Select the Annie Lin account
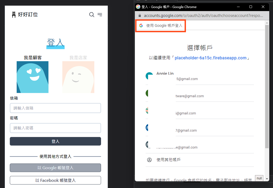The width and height of the screenshot is (273, 188). click(x=200, y=76)
